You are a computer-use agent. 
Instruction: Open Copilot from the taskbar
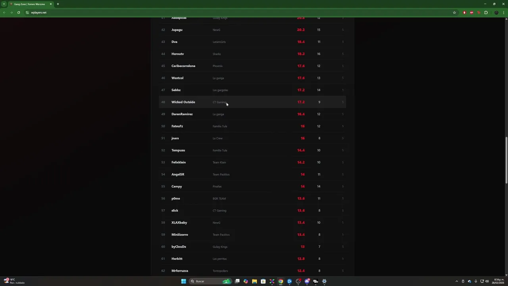[246, 281]
